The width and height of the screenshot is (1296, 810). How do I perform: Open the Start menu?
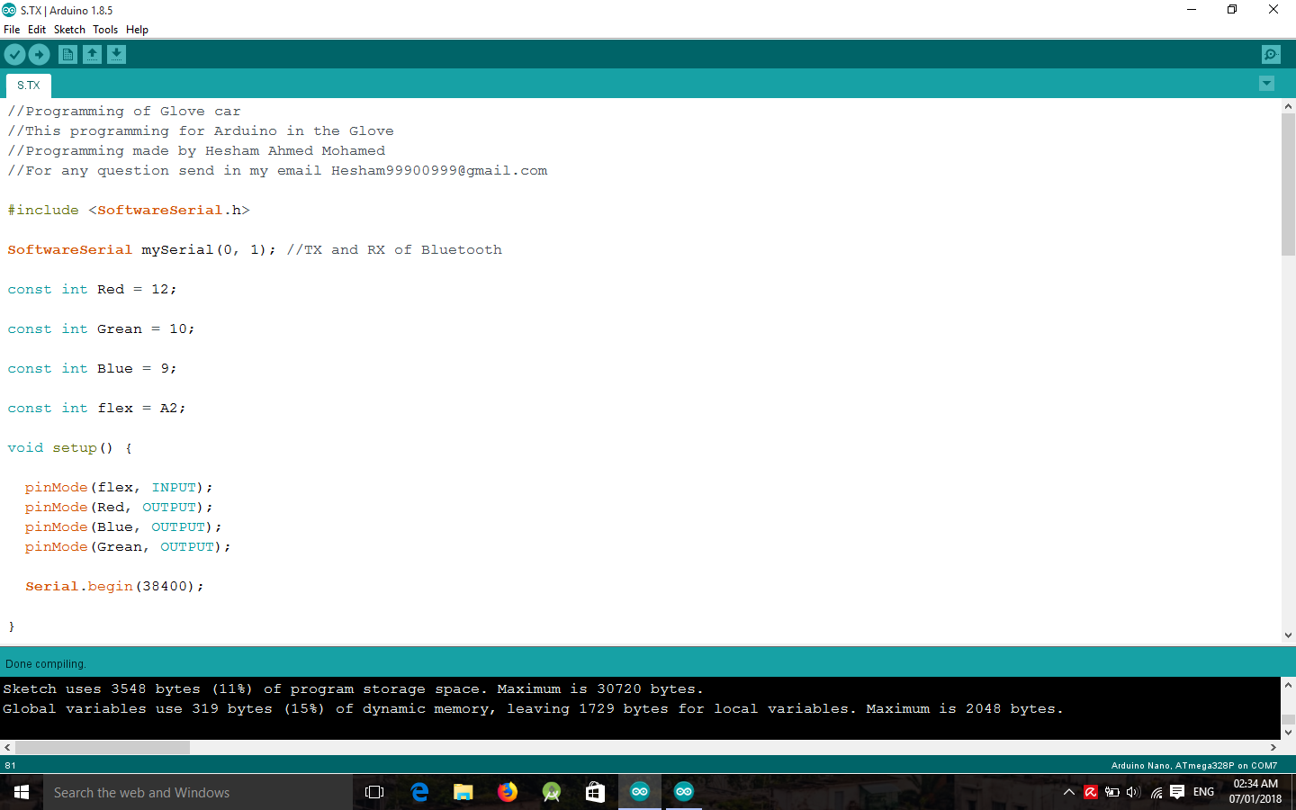pyautogui.click(x=21, y=792)
